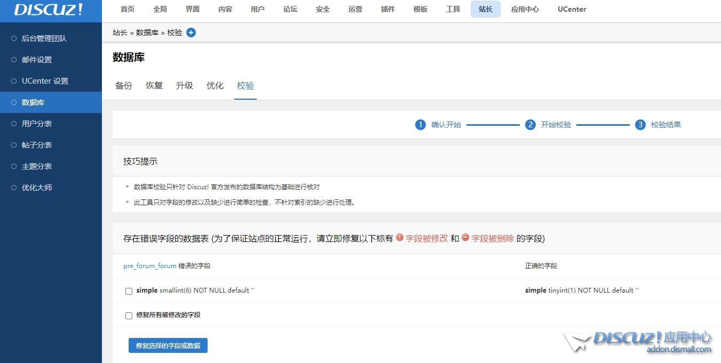This screenshot has width=721, height=363.
Task: Click the tip starting with 此工具只对字段的修改
Action: [x=245, y=203]
